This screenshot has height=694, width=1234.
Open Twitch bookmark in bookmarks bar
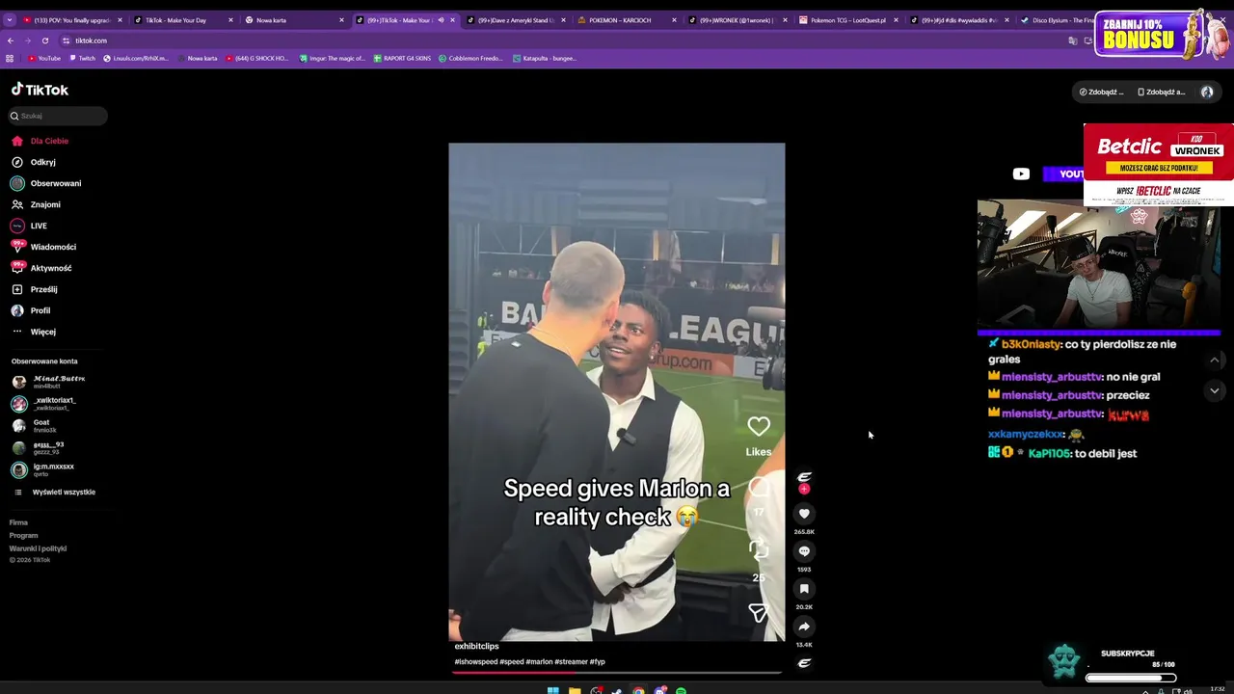point(83,58)
